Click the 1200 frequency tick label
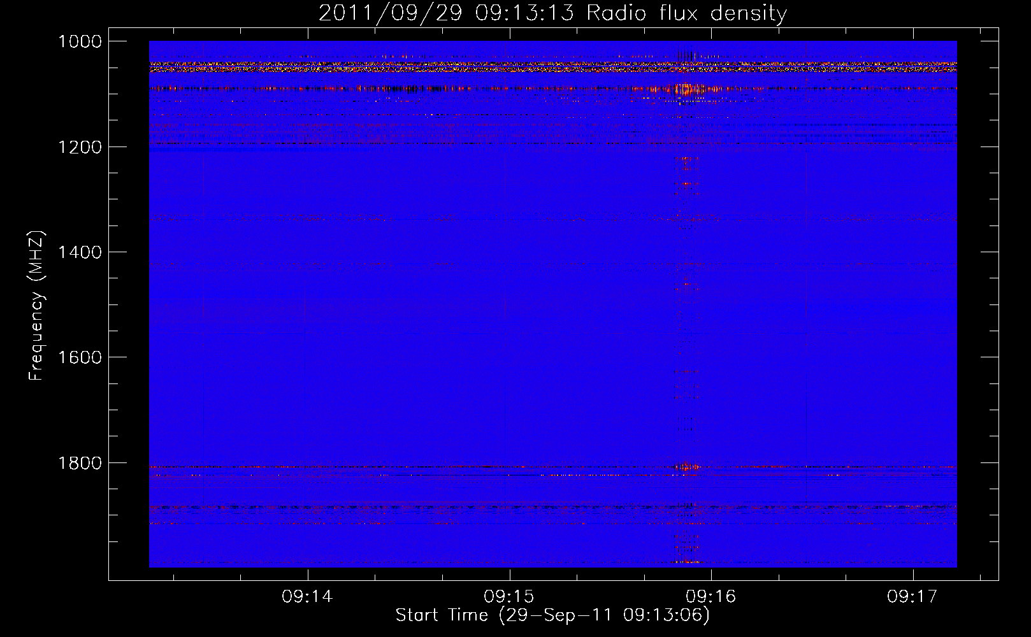The image size is (1031, 637). click(80, 147)
